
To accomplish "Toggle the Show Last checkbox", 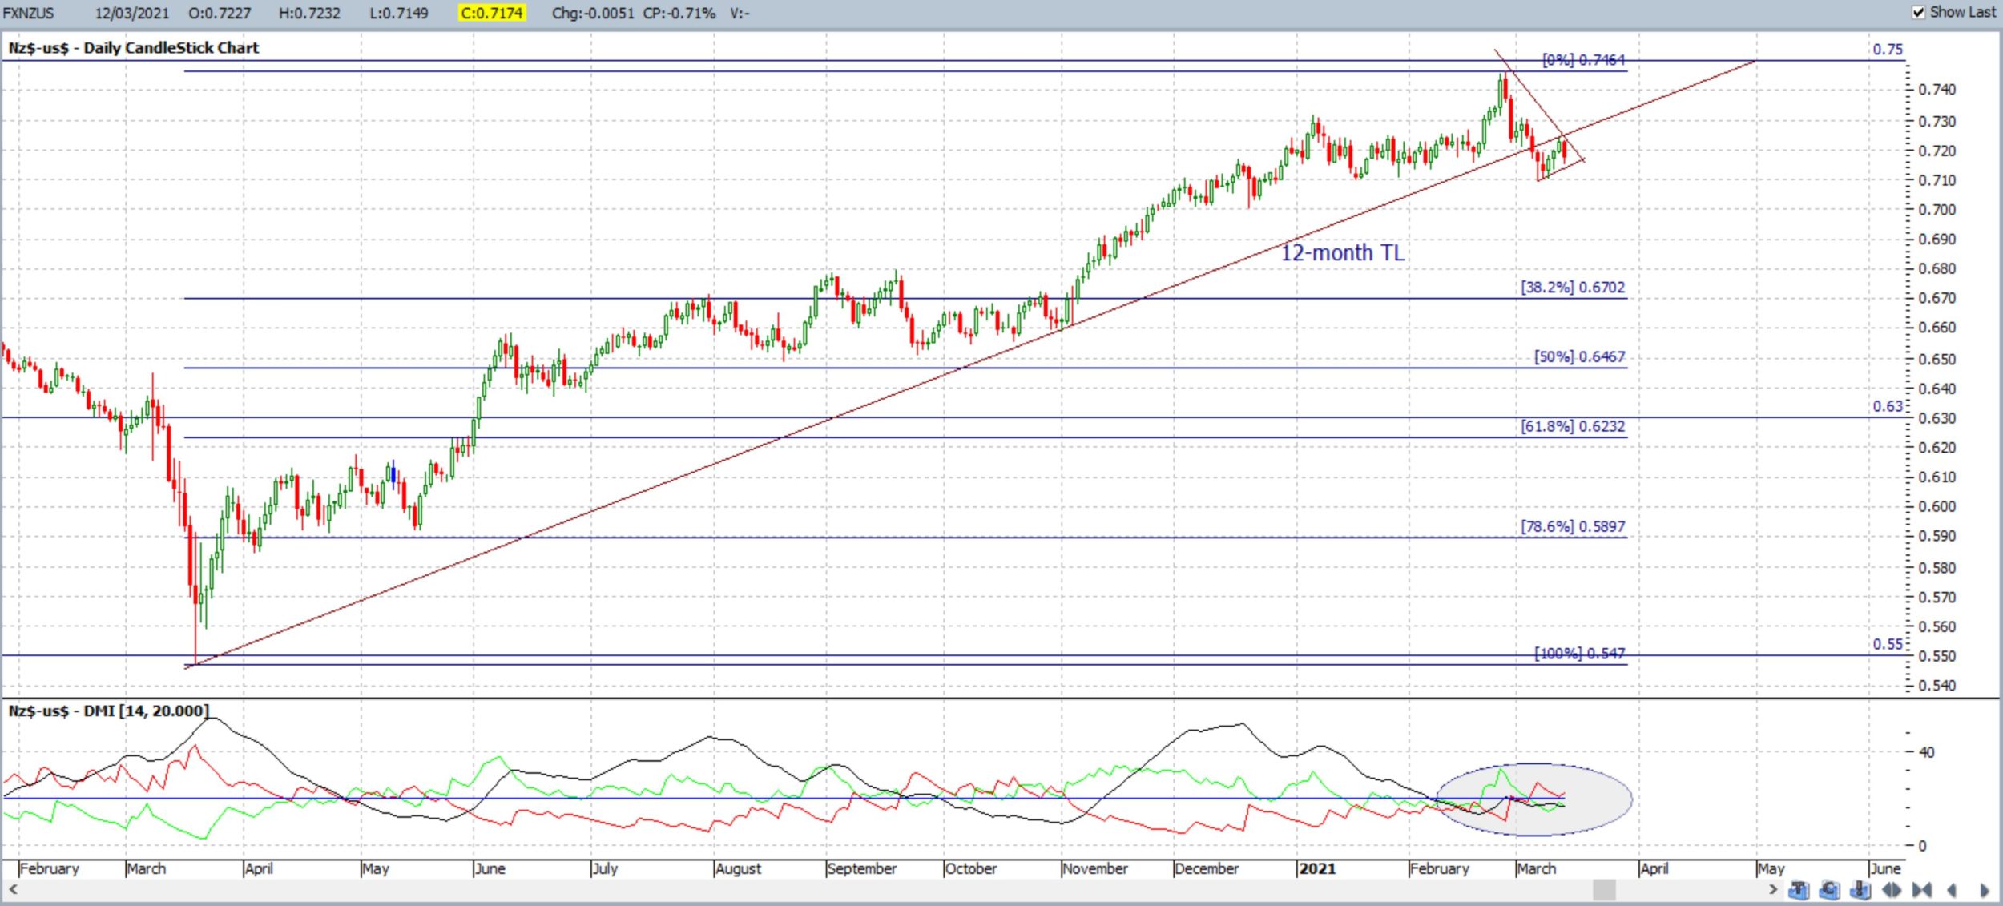I will click(1918, 12).
